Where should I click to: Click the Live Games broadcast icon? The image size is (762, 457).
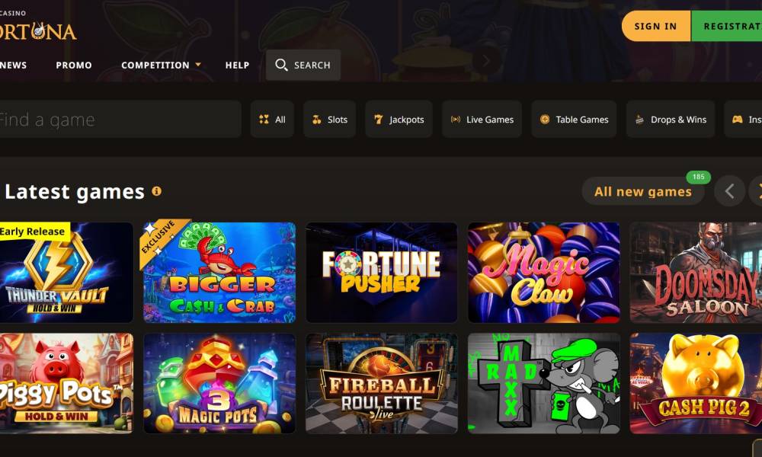(456, 120)
